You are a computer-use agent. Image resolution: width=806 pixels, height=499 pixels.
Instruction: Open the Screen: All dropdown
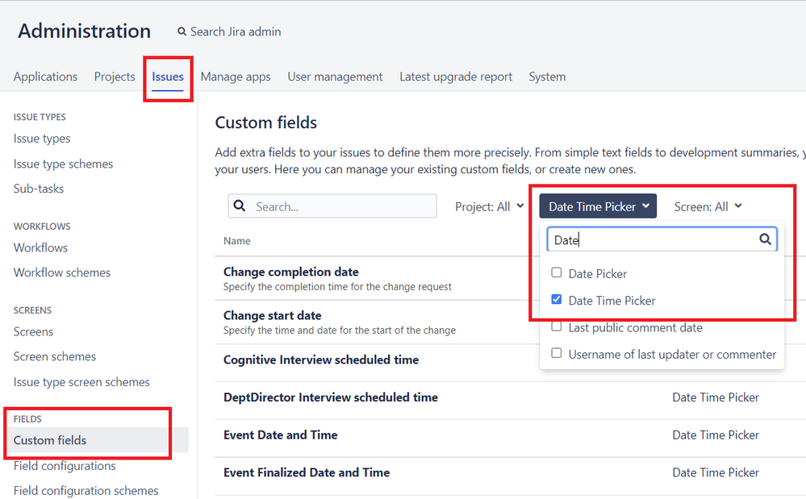click(x=707, y=206)
